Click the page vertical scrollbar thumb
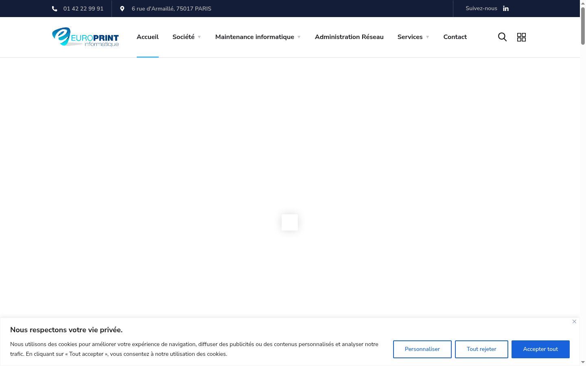This screenshot has height=366, width=586. pos(583,26)
